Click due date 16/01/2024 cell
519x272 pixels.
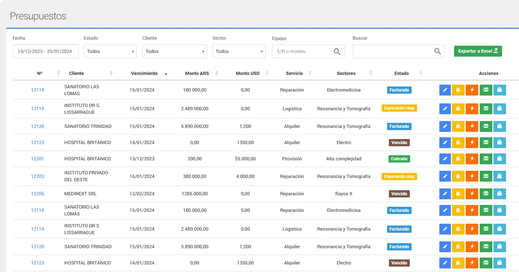click(142, 176)
